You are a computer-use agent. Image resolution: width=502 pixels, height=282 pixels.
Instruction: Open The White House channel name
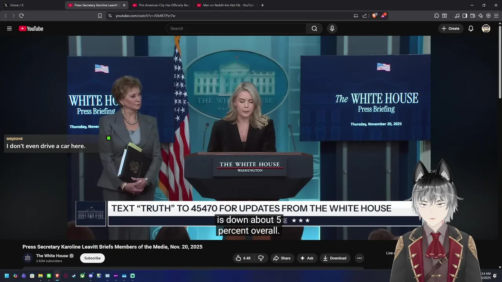(x=52, y=256)
